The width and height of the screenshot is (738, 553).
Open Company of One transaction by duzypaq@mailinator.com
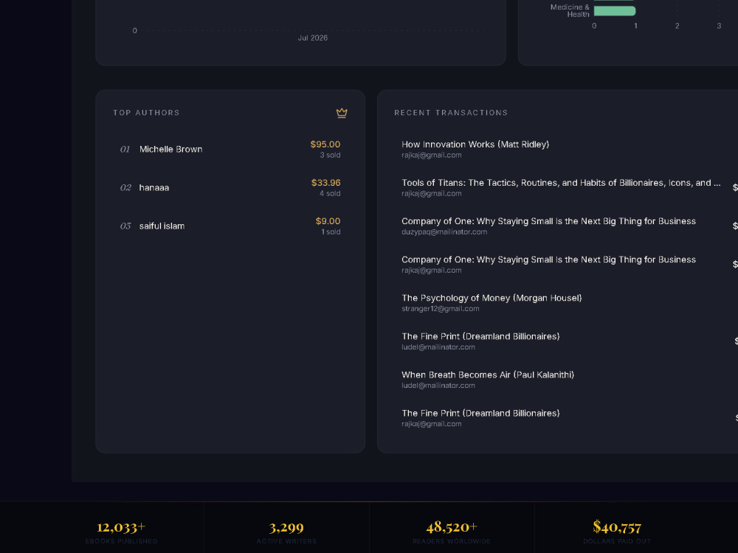[548, 221]
